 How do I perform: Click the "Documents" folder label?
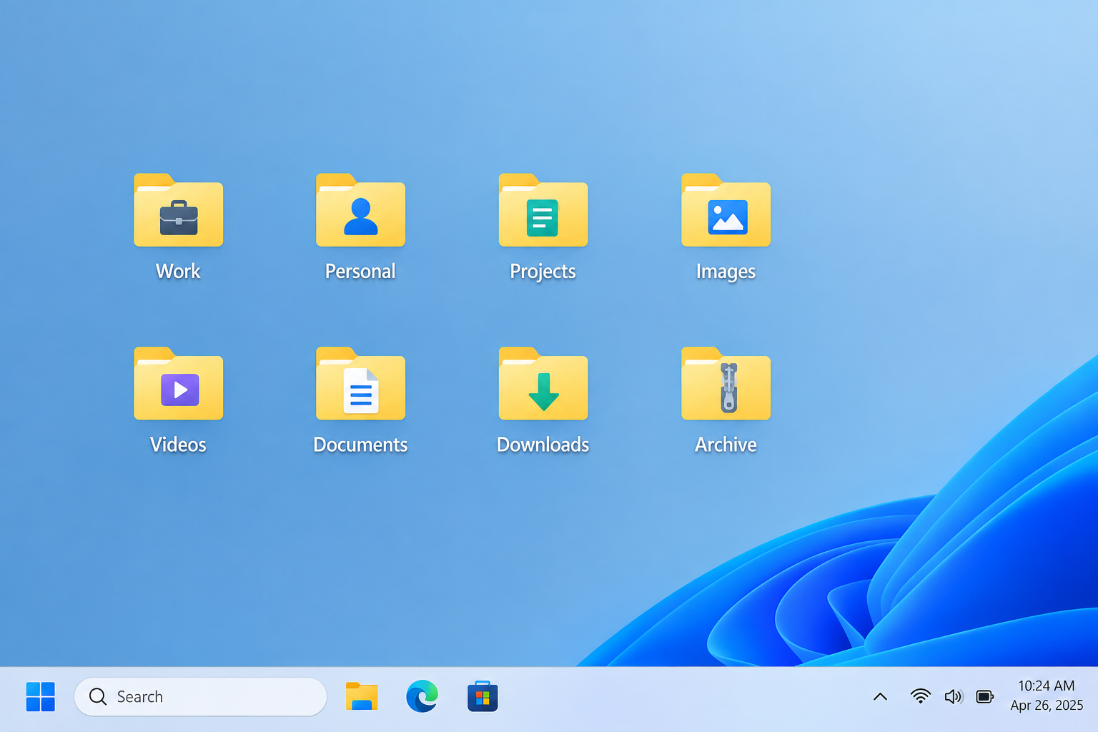point(360,445)
